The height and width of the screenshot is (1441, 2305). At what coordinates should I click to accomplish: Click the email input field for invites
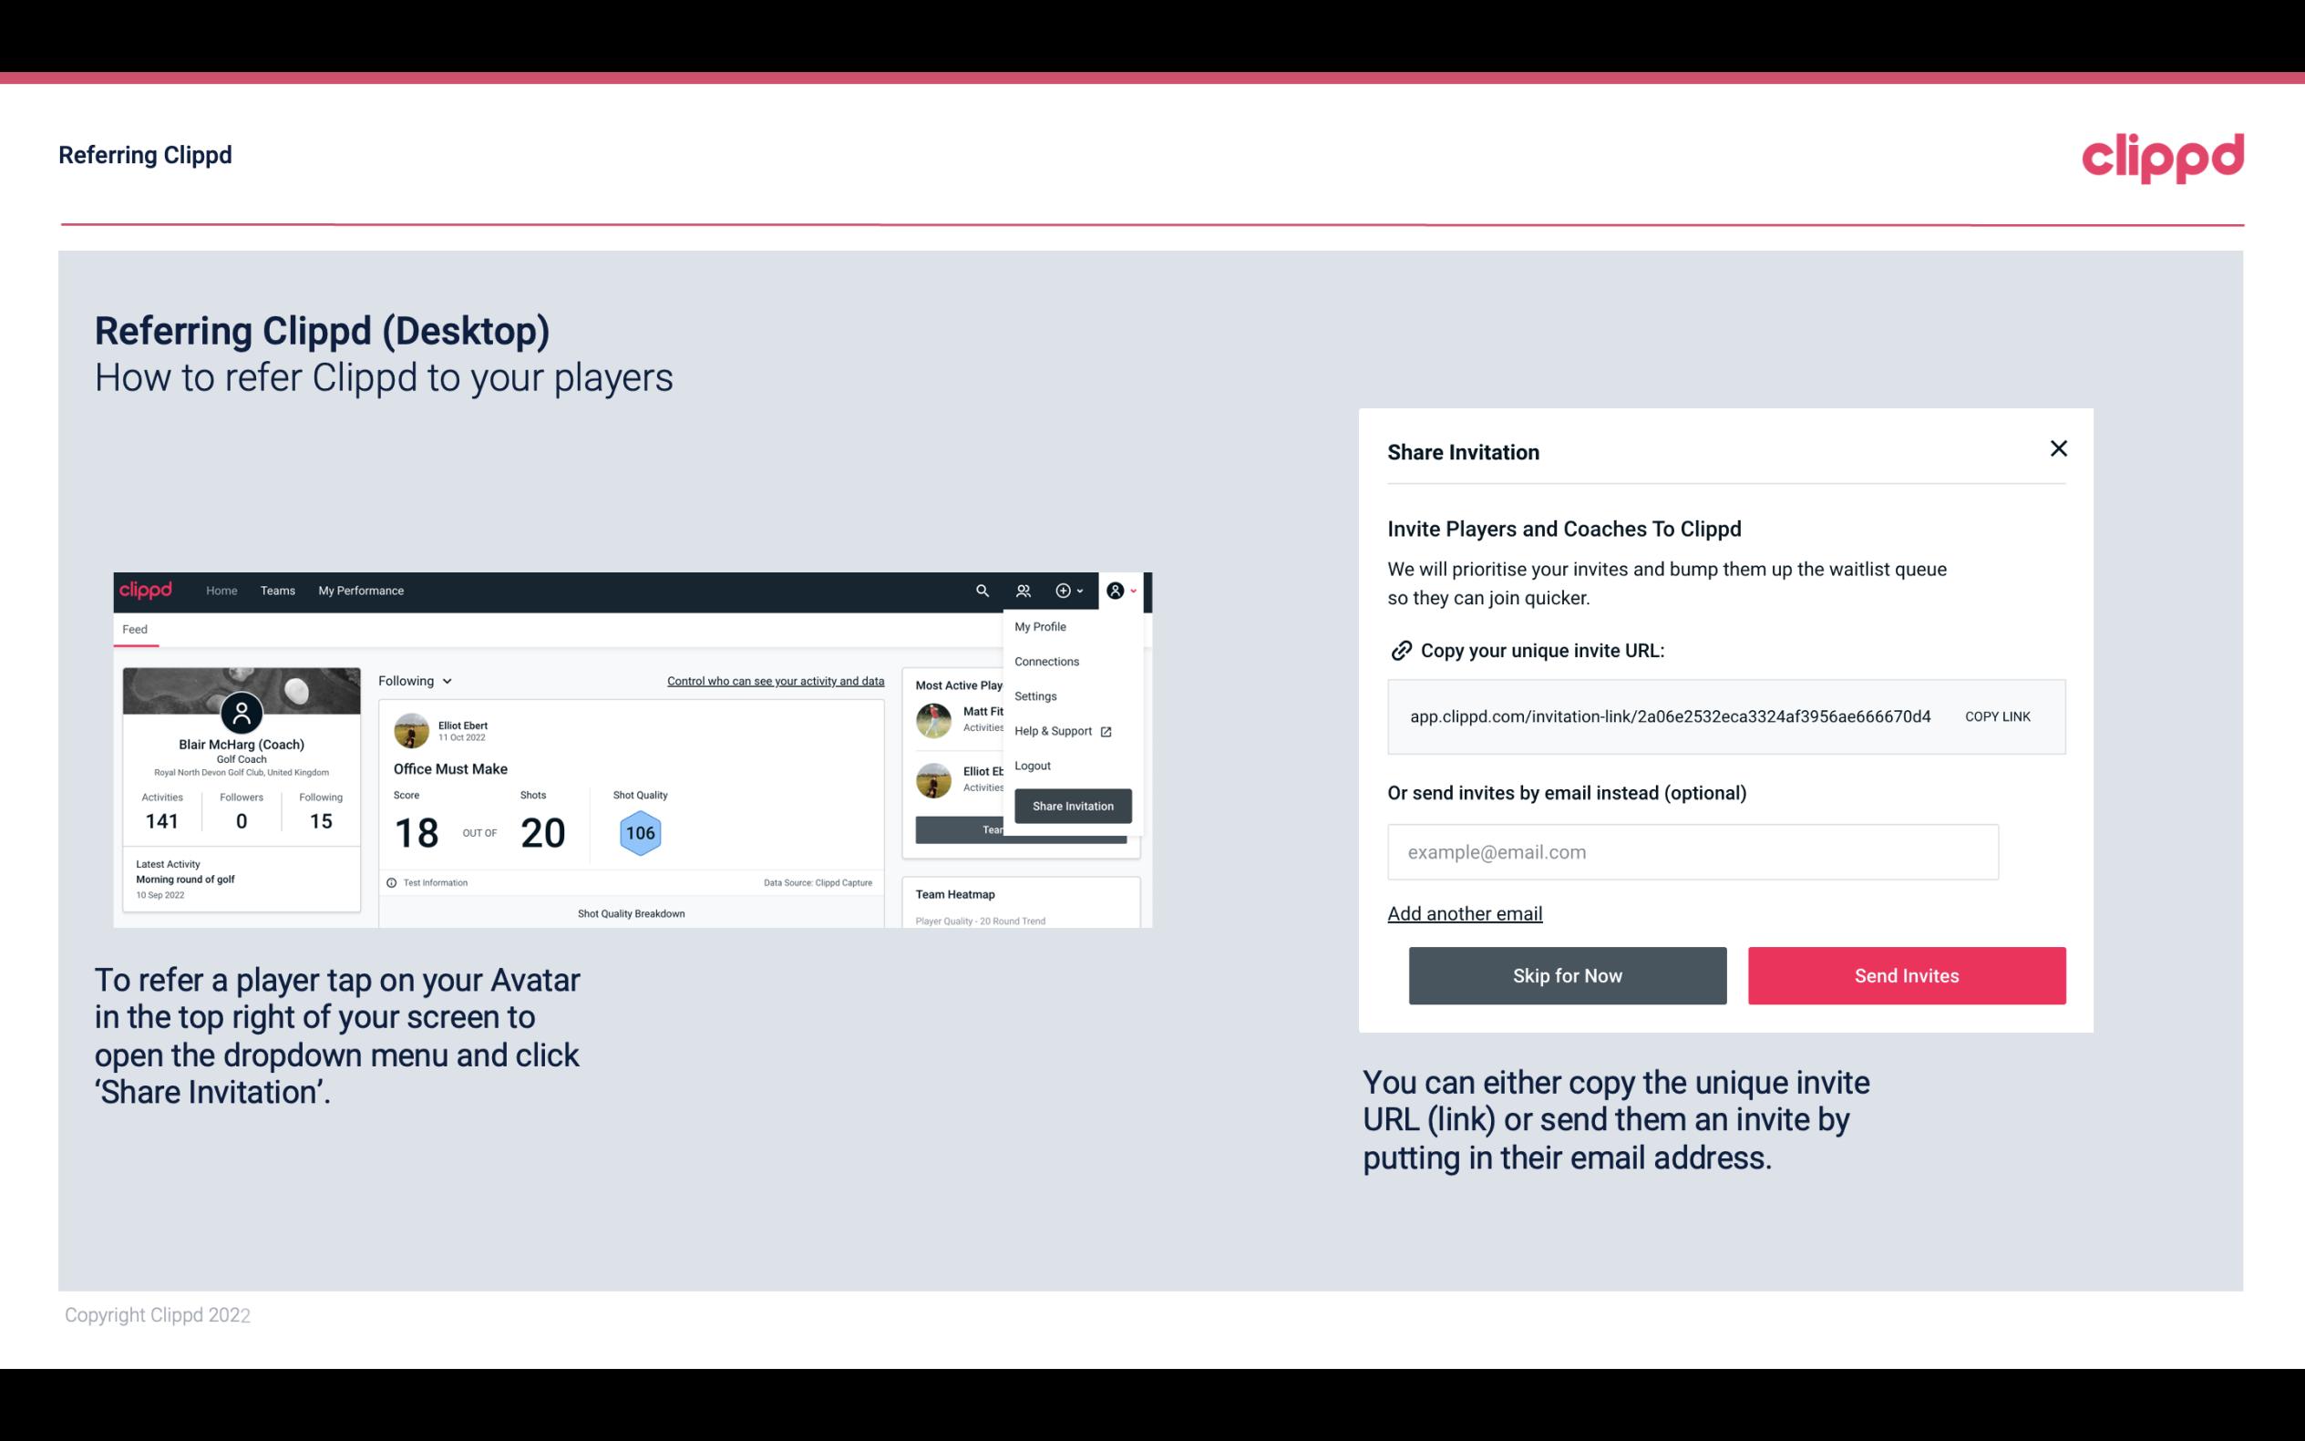pos(1693,851)
